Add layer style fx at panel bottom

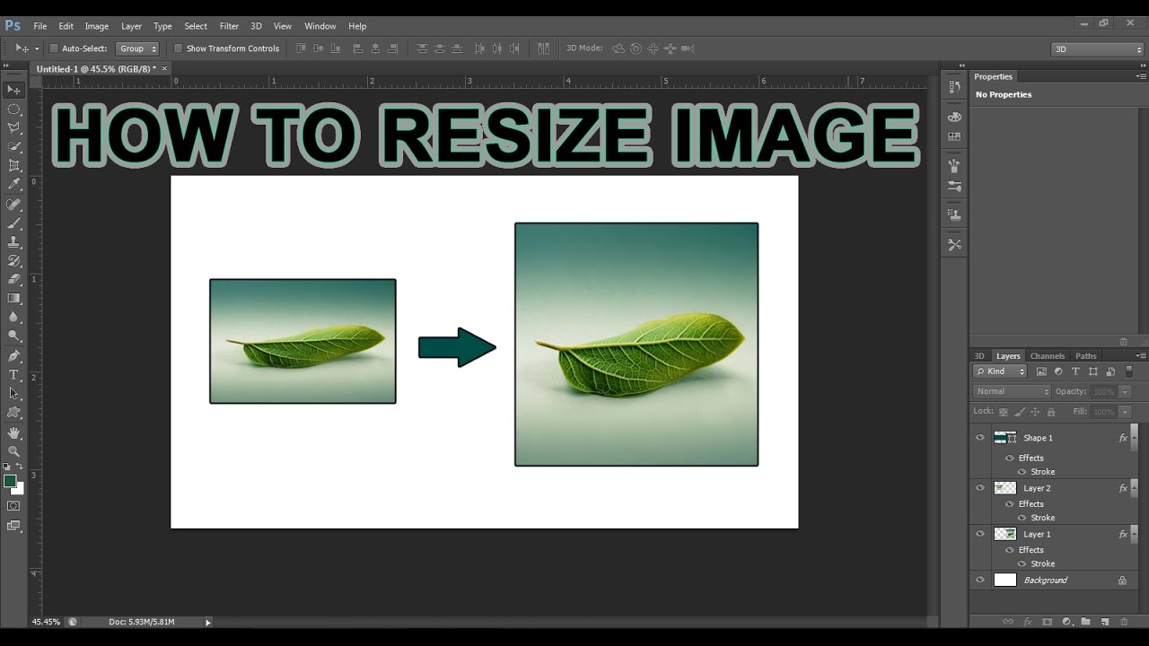[1027, 622]
